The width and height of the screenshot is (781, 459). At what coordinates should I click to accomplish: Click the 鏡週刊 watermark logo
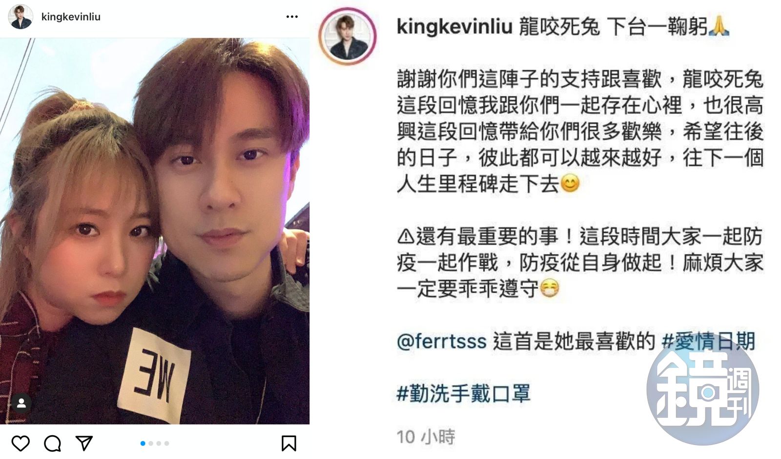(702, 389)
